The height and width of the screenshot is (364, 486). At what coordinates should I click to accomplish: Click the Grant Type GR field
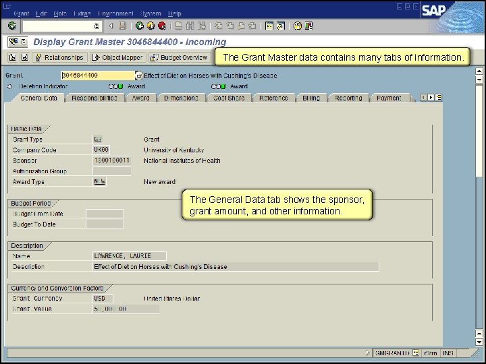coord(98,140)
